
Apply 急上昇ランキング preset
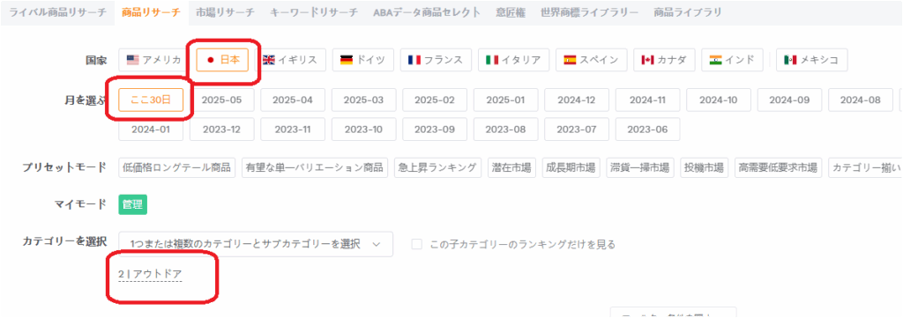tap(437, 168)
